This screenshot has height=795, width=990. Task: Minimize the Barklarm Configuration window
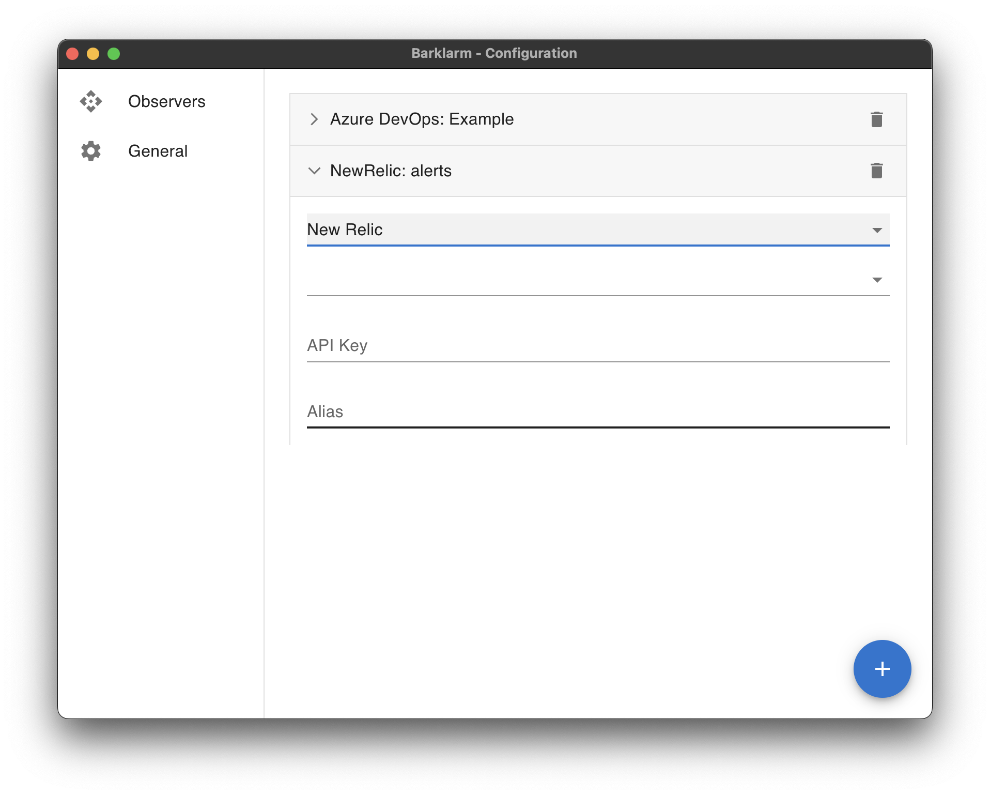click(x=93, y=54)
